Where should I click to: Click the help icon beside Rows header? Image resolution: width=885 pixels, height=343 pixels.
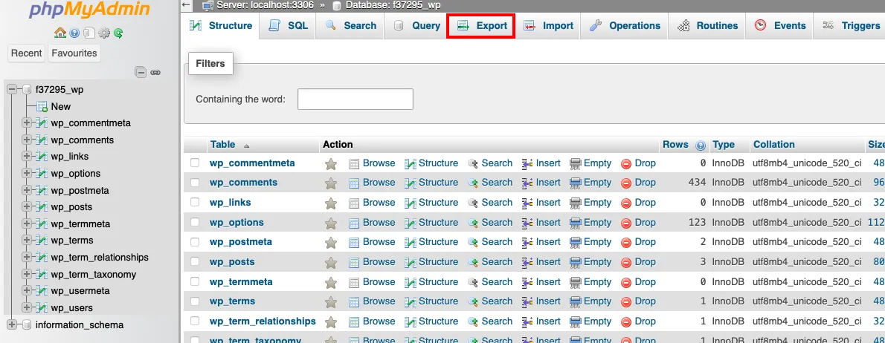(701, 146)
